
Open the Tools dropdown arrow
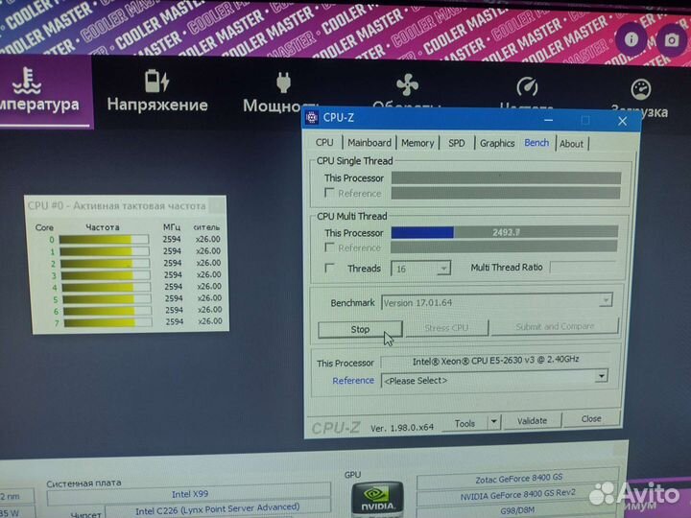click(494, 422)
